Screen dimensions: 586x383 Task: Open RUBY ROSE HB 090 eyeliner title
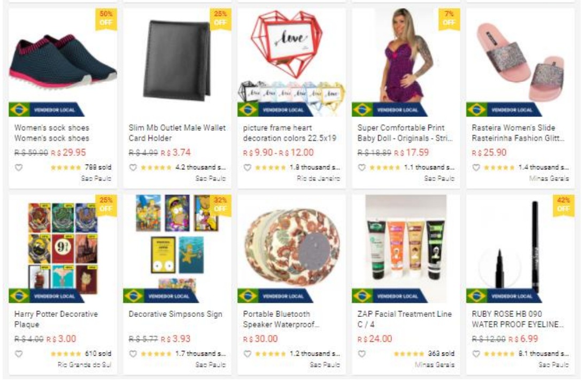[518, 319]
